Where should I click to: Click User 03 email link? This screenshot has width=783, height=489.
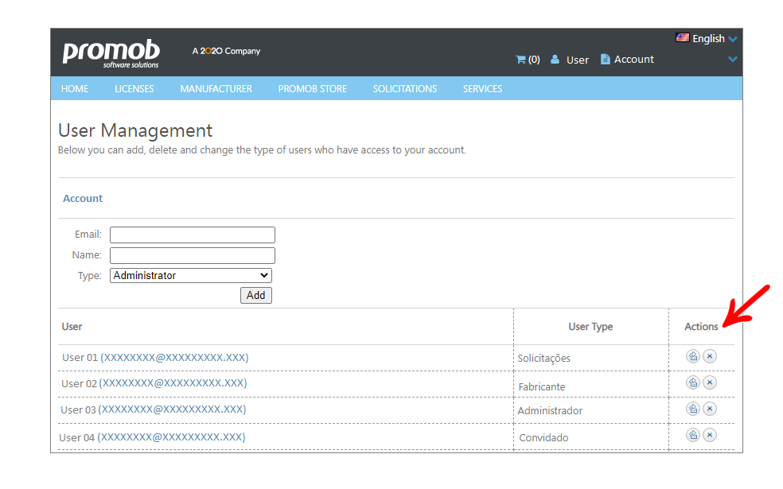tap(172, 409)
